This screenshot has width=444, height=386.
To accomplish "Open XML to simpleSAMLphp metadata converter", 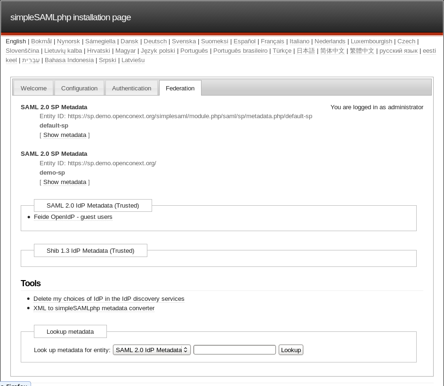I will coord(94,308).
